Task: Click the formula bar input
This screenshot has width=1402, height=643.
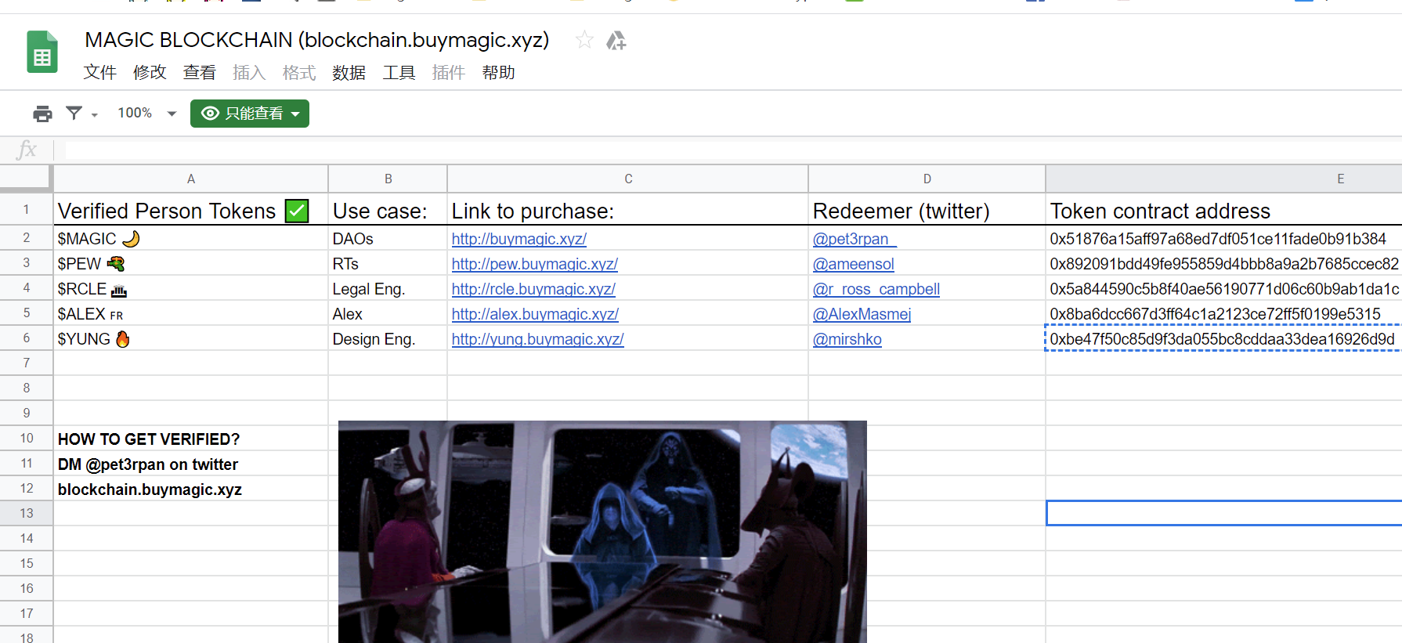Action: click(733, 150)
